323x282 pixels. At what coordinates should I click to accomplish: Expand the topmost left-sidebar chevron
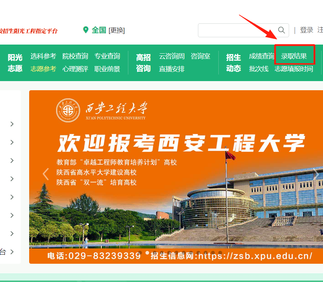[11, 124]
